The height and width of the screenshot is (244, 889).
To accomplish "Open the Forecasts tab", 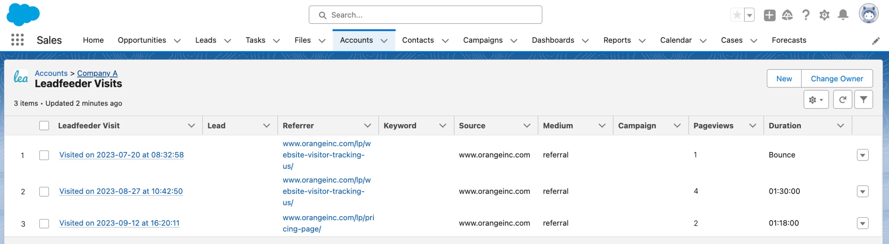I will (789, 40).
